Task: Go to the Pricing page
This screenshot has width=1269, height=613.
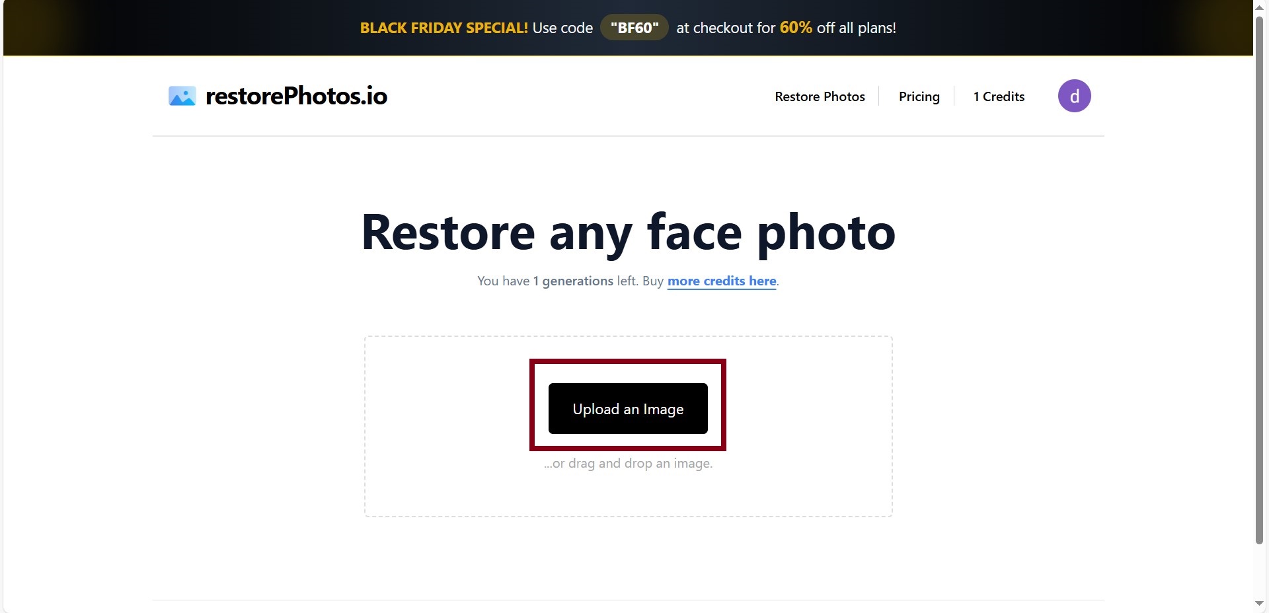Action: click(x=919, y=96)
